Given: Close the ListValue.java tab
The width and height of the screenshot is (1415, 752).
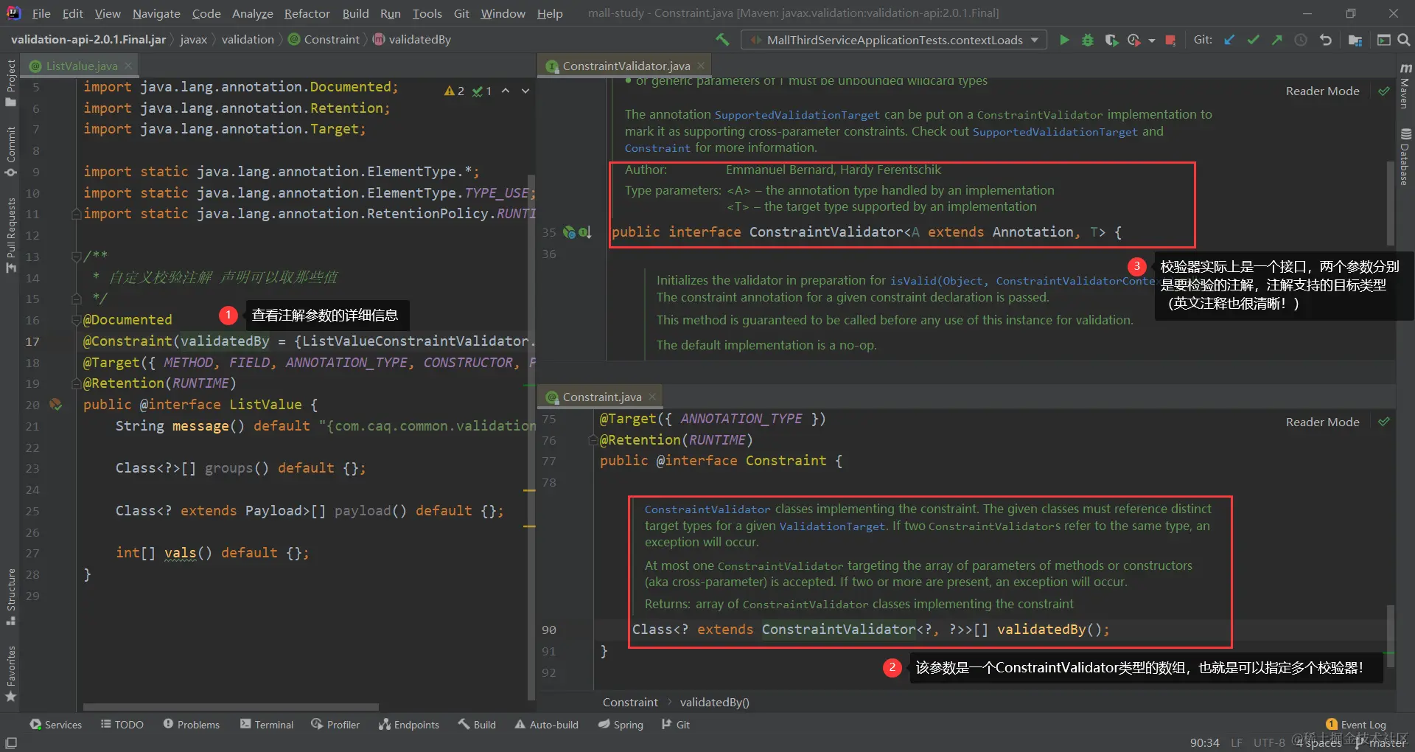Looking at the screenshot, I should click(x=128, y=66).
